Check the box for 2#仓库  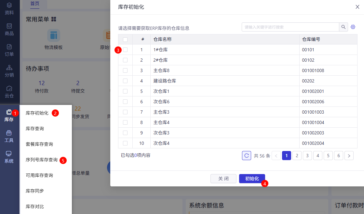125,60
